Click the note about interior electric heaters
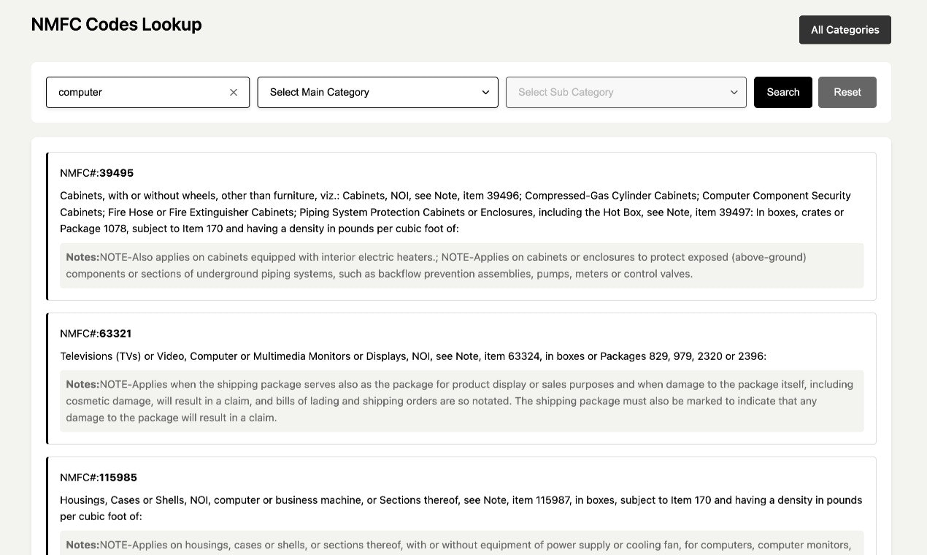Screen dimensions: 927x555 tap(461, 266)
